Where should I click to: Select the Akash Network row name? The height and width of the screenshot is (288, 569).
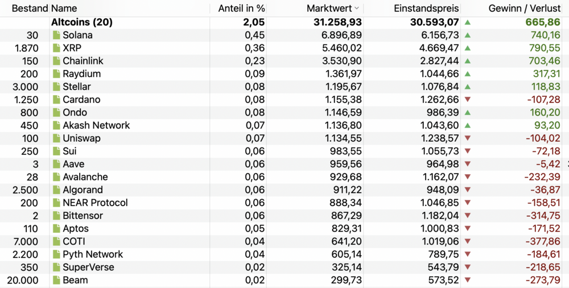pyautogui.click(x=96, y=125)
